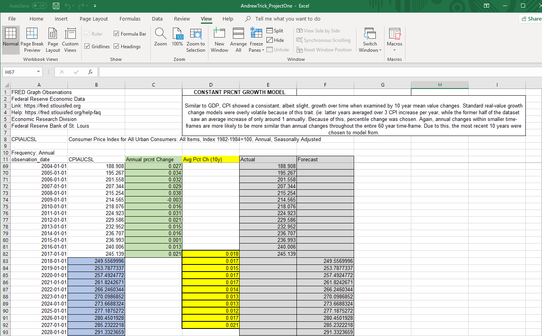Toggle the AutoSave switch
This screenshot has height=336, width=542.
click(39, 6)
